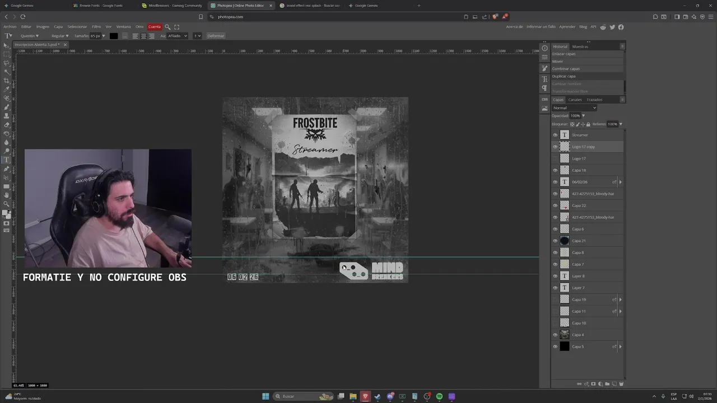717x403 pixels.
Task: Hide the Capa 18 layer
Action: pos(555,170)
